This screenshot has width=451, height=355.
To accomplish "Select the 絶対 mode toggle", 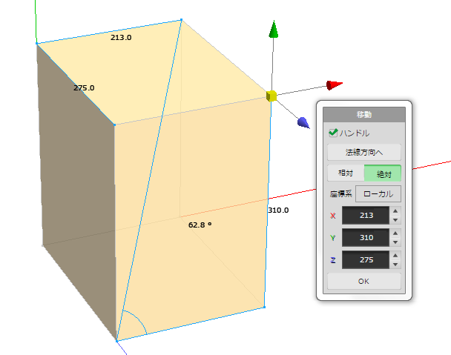I will click(383, 173).
